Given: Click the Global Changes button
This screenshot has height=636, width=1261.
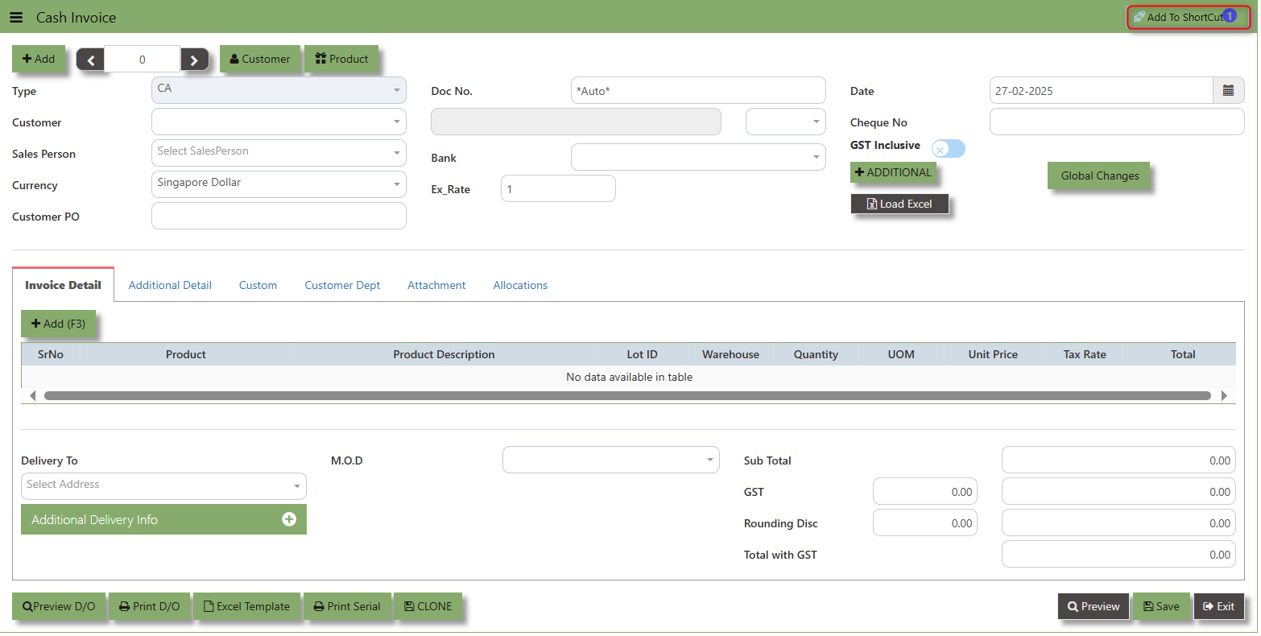Looking at the screenshot, I should (x=1099, y=176).
